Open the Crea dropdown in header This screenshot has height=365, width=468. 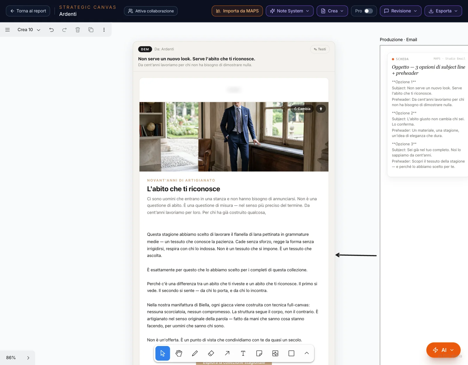(332, 11)
